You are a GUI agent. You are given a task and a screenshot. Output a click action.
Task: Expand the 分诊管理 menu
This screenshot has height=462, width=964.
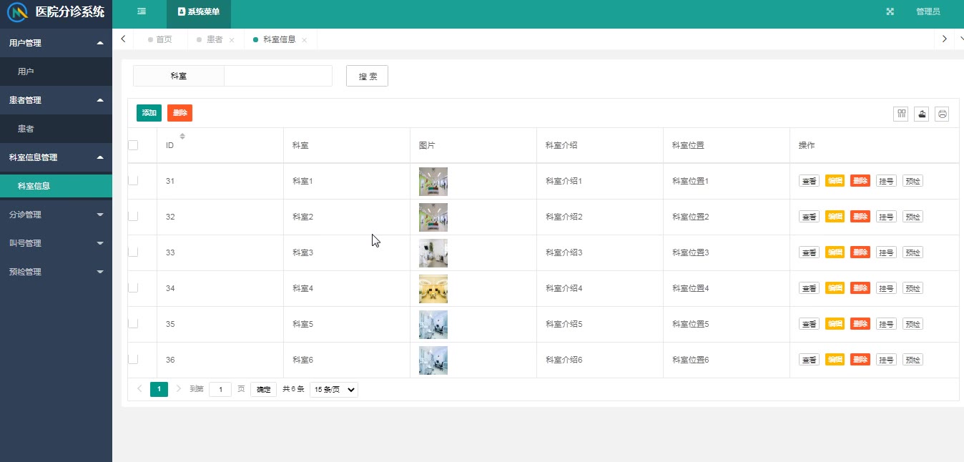(x=56, y=215)
